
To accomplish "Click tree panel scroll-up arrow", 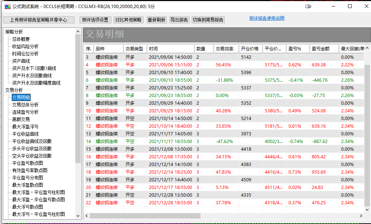I will [78, 31].
